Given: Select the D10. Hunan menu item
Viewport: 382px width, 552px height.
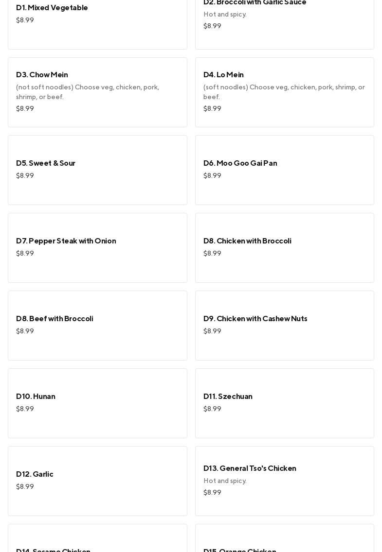Looking at the screenshot, I should click(x=97, y=403).
